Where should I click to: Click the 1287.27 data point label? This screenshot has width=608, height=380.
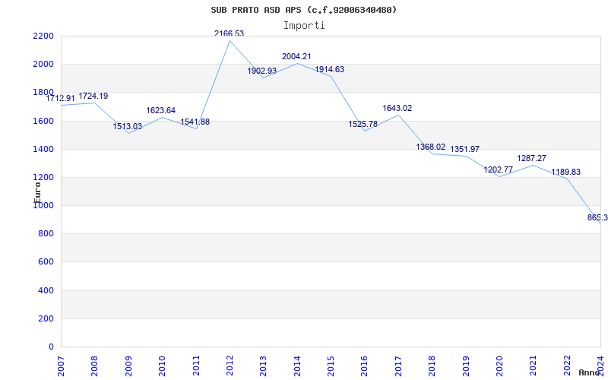click(532, 158)
